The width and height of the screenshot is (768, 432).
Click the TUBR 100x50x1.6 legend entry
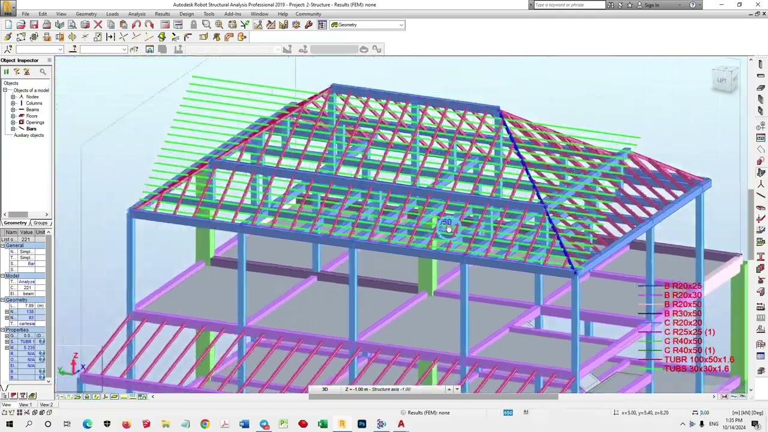click(699, 359)
